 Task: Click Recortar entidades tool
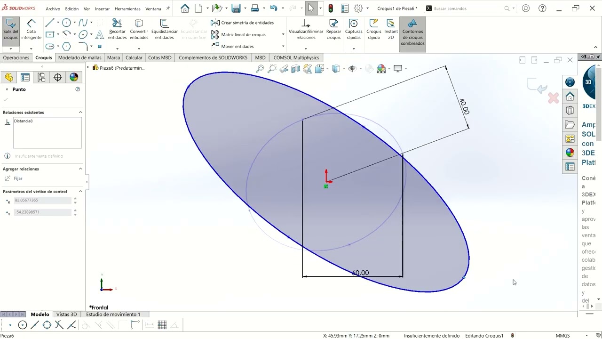pyautogui.click(x=117, y=30)
